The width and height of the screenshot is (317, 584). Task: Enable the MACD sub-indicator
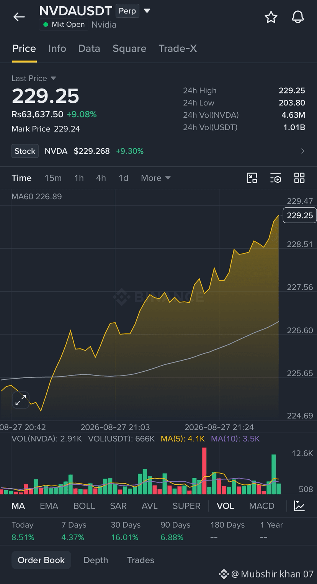[262, 506]
